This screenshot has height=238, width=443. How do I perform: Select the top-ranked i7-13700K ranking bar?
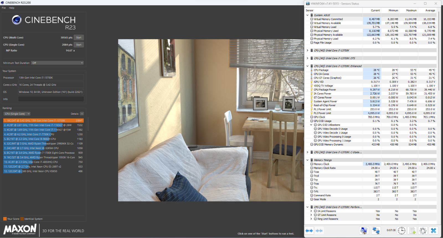point(43,121)
